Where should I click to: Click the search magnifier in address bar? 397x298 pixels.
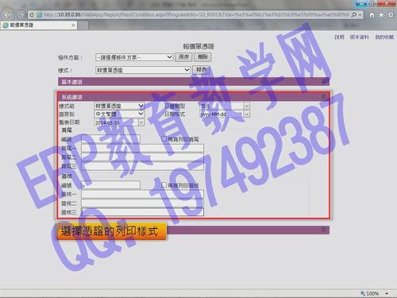(x=353, y=15)
